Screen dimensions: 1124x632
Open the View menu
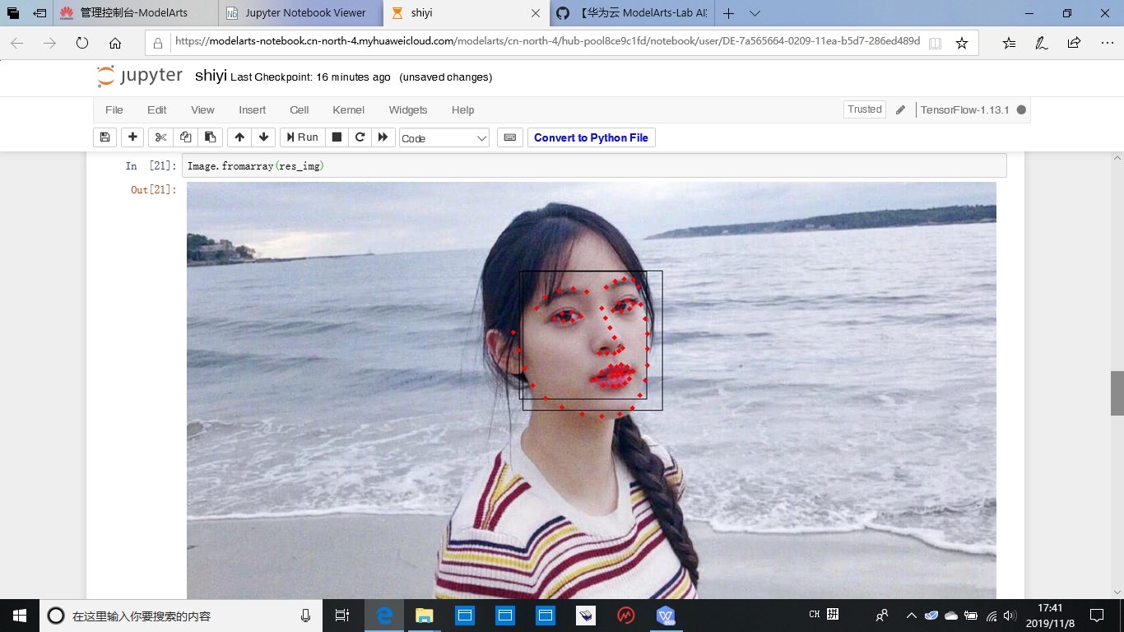pos(202,109)
